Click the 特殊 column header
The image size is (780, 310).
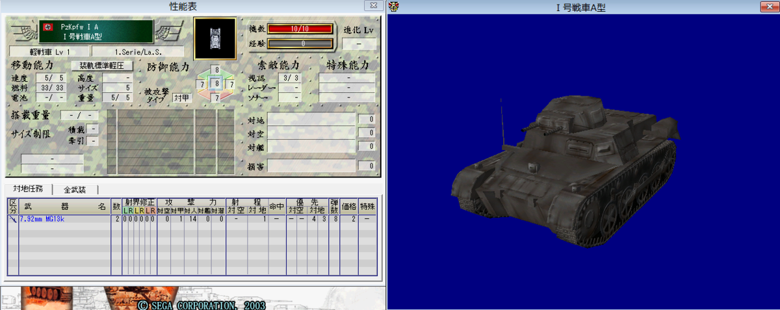pyautogui.click(x=367, y=207)
